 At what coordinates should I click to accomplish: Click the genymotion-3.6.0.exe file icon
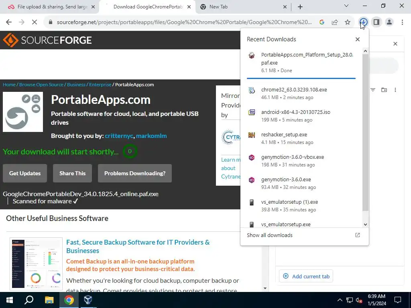tap(252, 180)
